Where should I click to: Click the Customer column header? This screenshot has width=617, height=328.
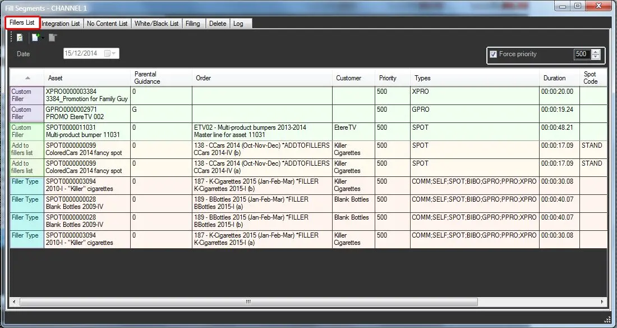[348, 78]
